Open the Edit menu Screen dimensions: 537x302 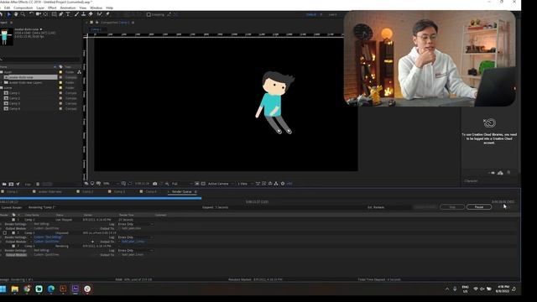8,8
